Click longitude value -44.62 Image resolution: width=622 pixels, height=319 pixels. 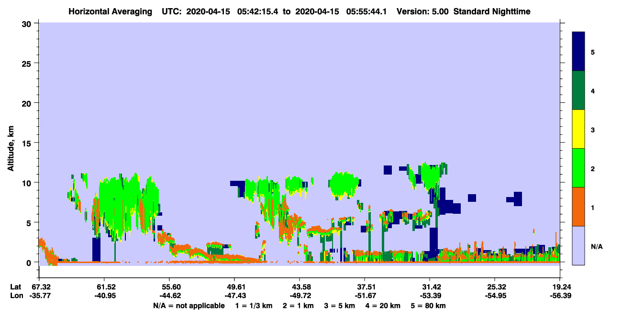point(169,296)
